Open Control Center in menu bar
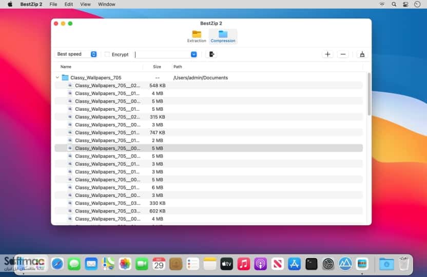This screenshot has height=277, width=427. (x=405, y=4)
